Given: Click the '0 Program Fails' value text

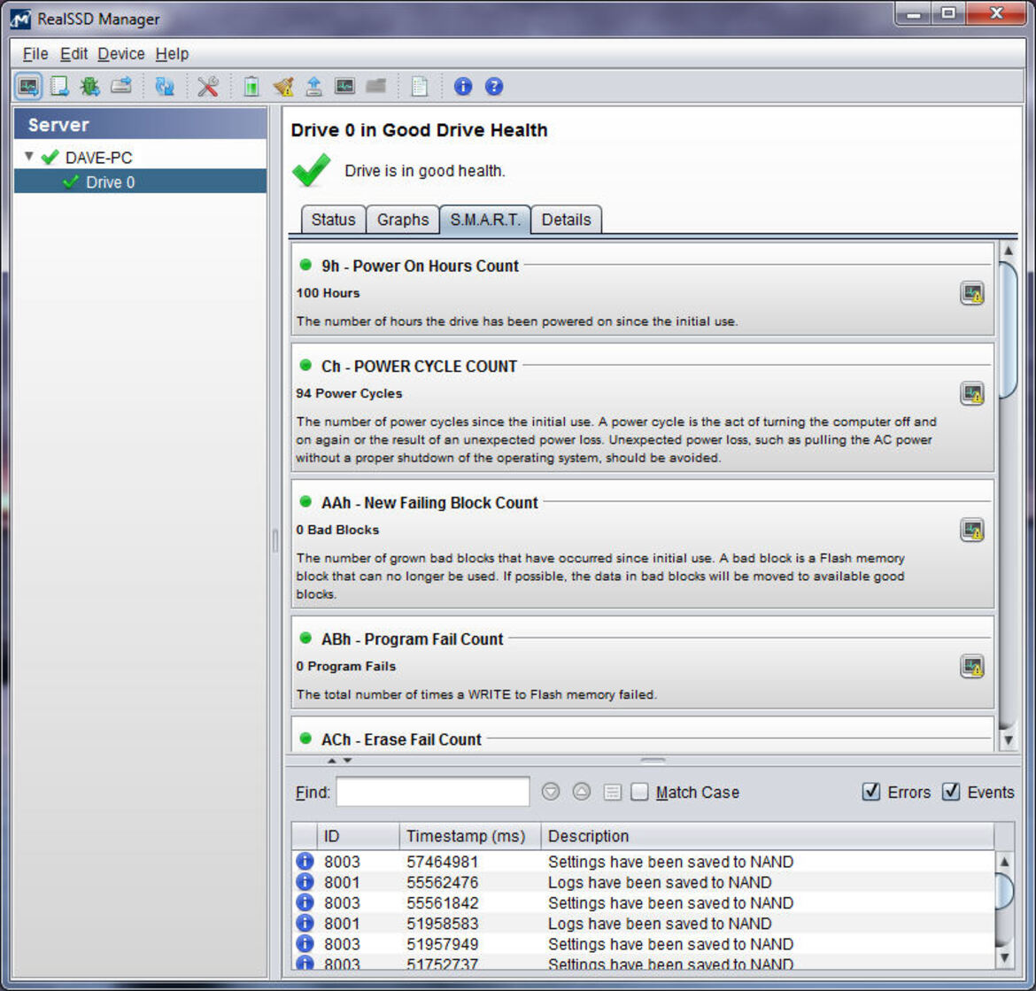Looking at the screenshot, I should tap(346, 666).
